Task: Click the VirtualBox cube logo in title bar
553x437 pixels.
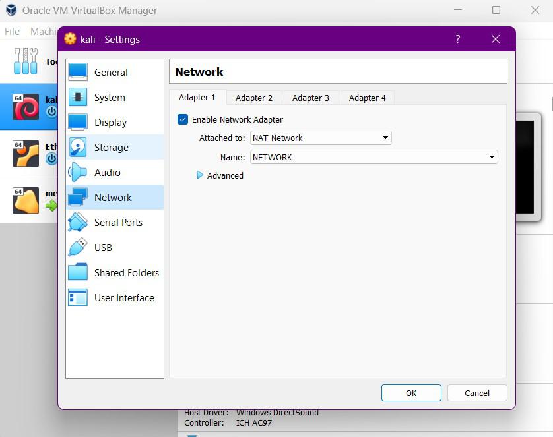Action: pyautogui.click(x=11, y=10)
